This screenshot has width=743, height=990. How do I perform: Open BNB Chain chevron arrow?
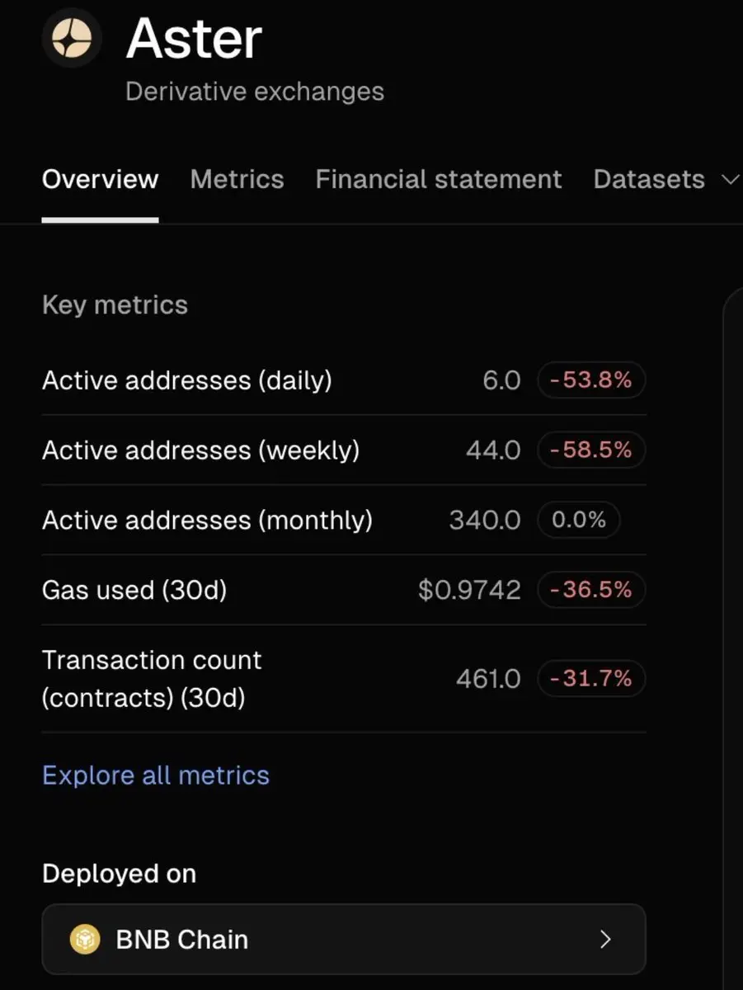pyautogui.click(x=606, y=939)
